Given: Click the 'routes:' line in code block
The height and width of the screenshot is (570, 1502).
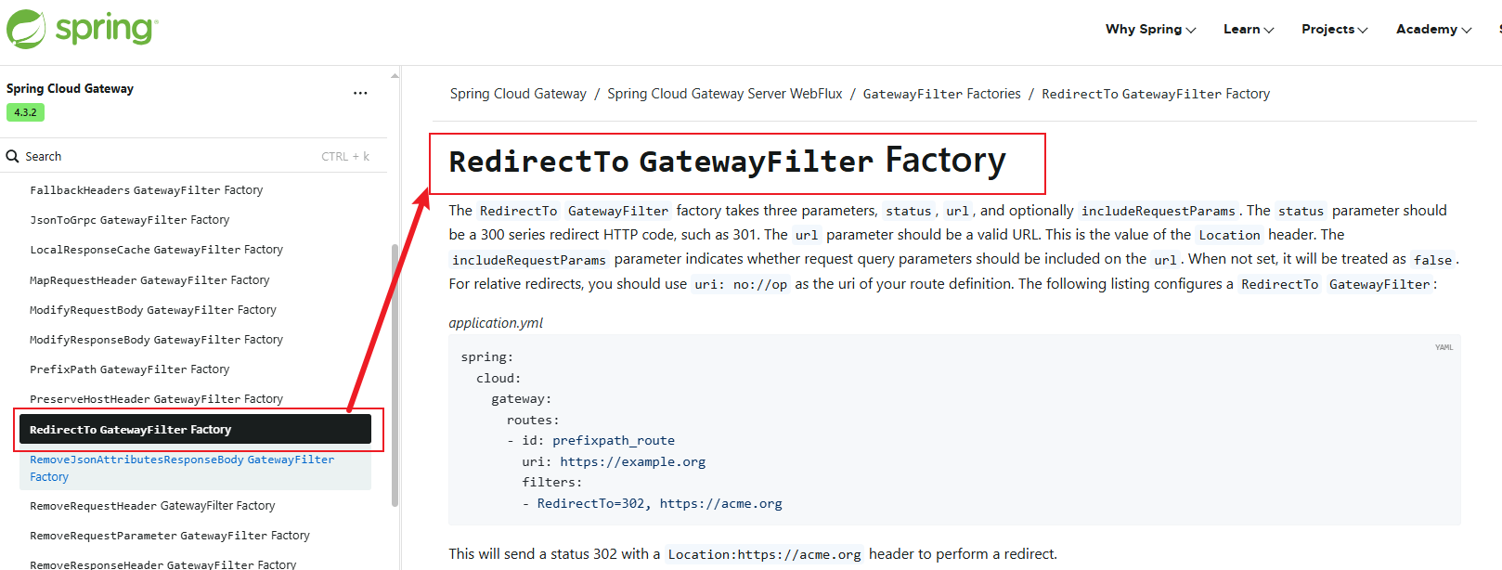Looking at the screenshot, I should pos(533,420).
